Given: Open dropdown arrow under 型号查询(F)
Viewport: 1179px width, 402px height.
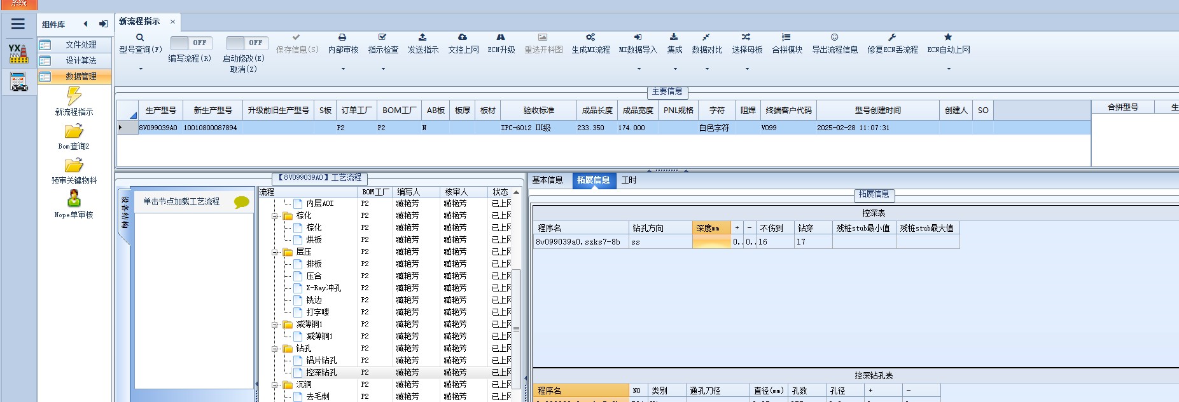Looking at the screenshot, I should point(141,69).
